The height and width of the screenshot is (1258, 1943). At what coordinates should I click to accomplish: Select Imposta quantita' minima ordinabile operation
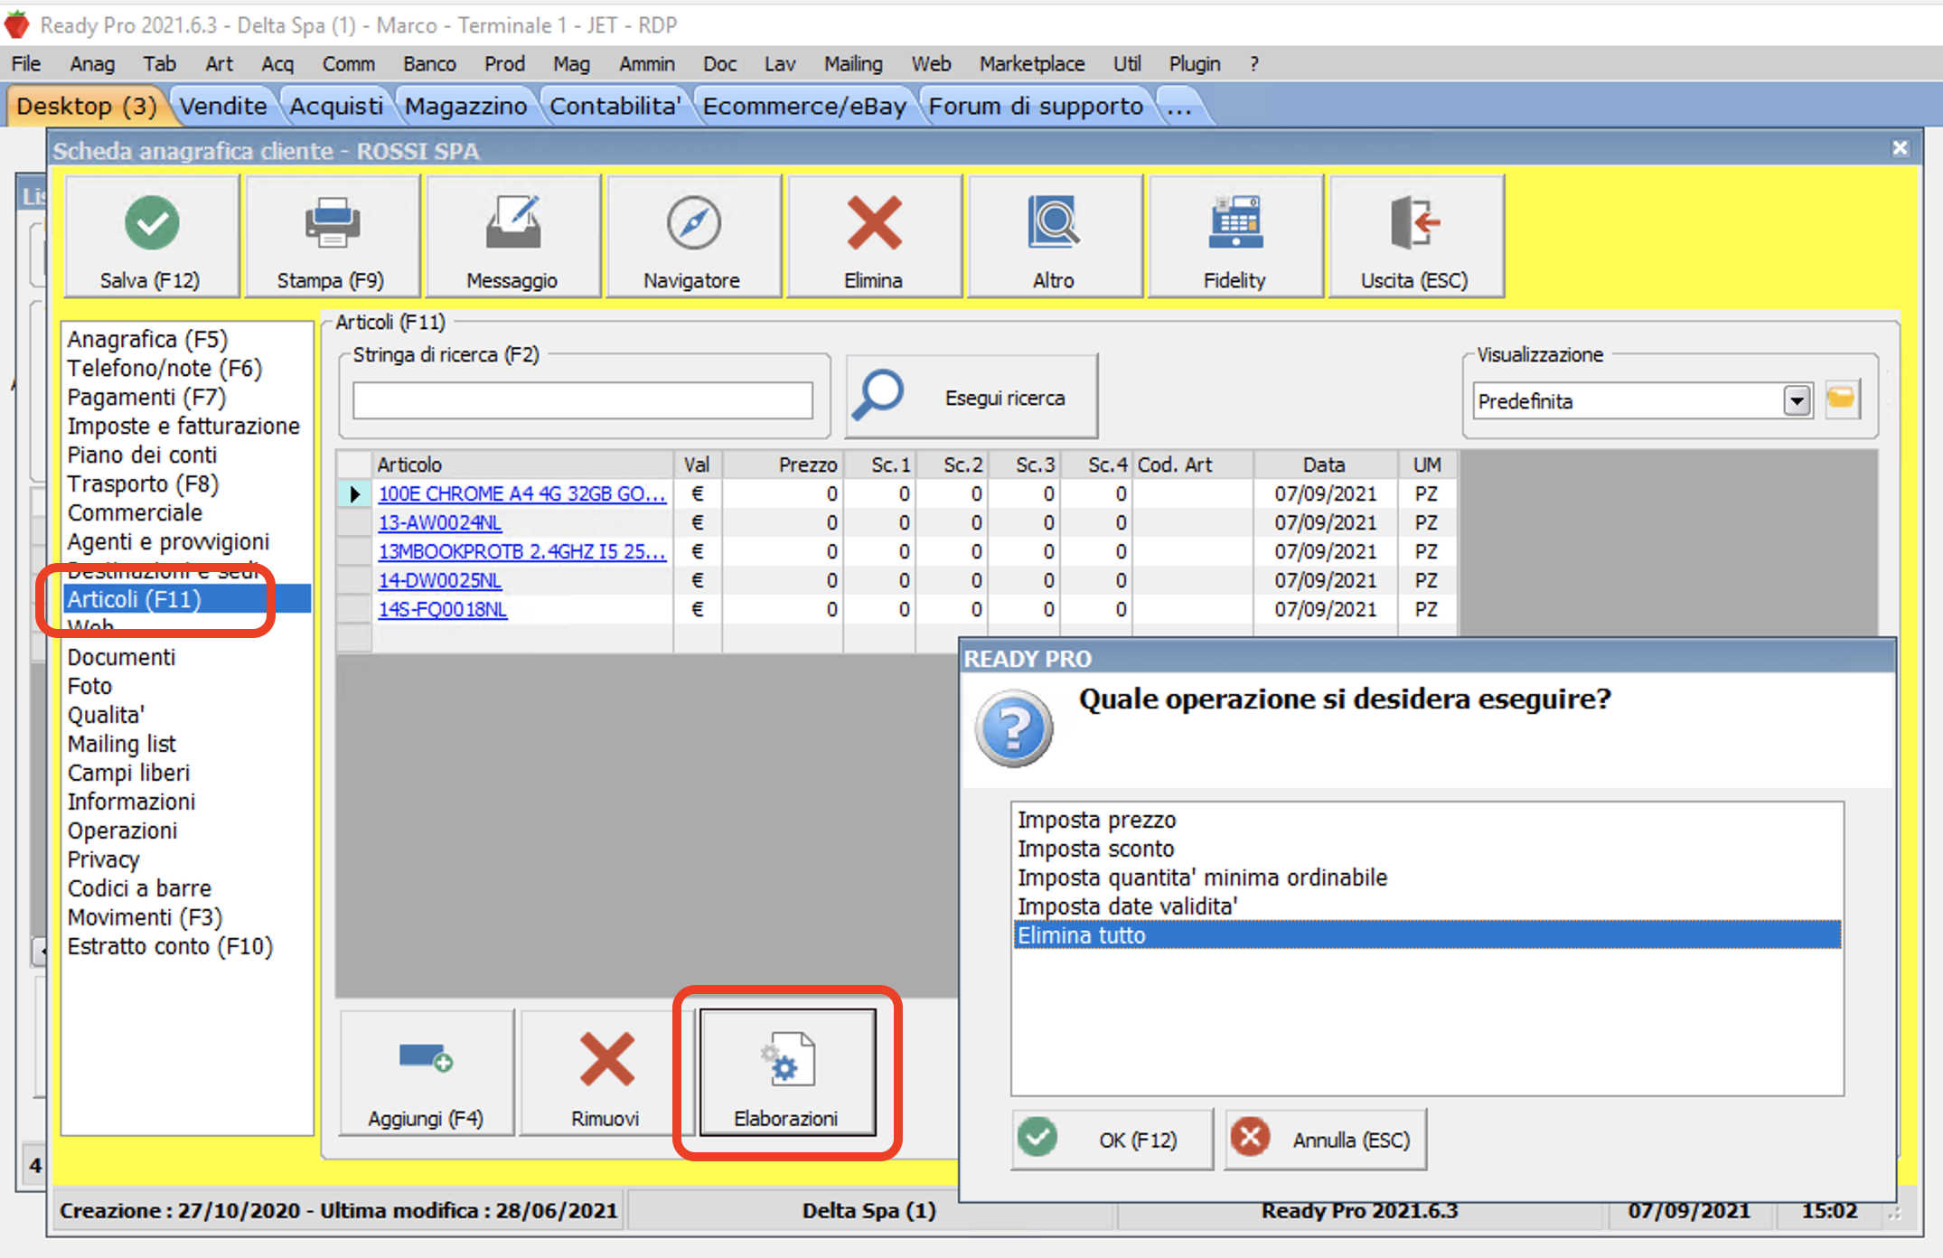pos(1427,878)
